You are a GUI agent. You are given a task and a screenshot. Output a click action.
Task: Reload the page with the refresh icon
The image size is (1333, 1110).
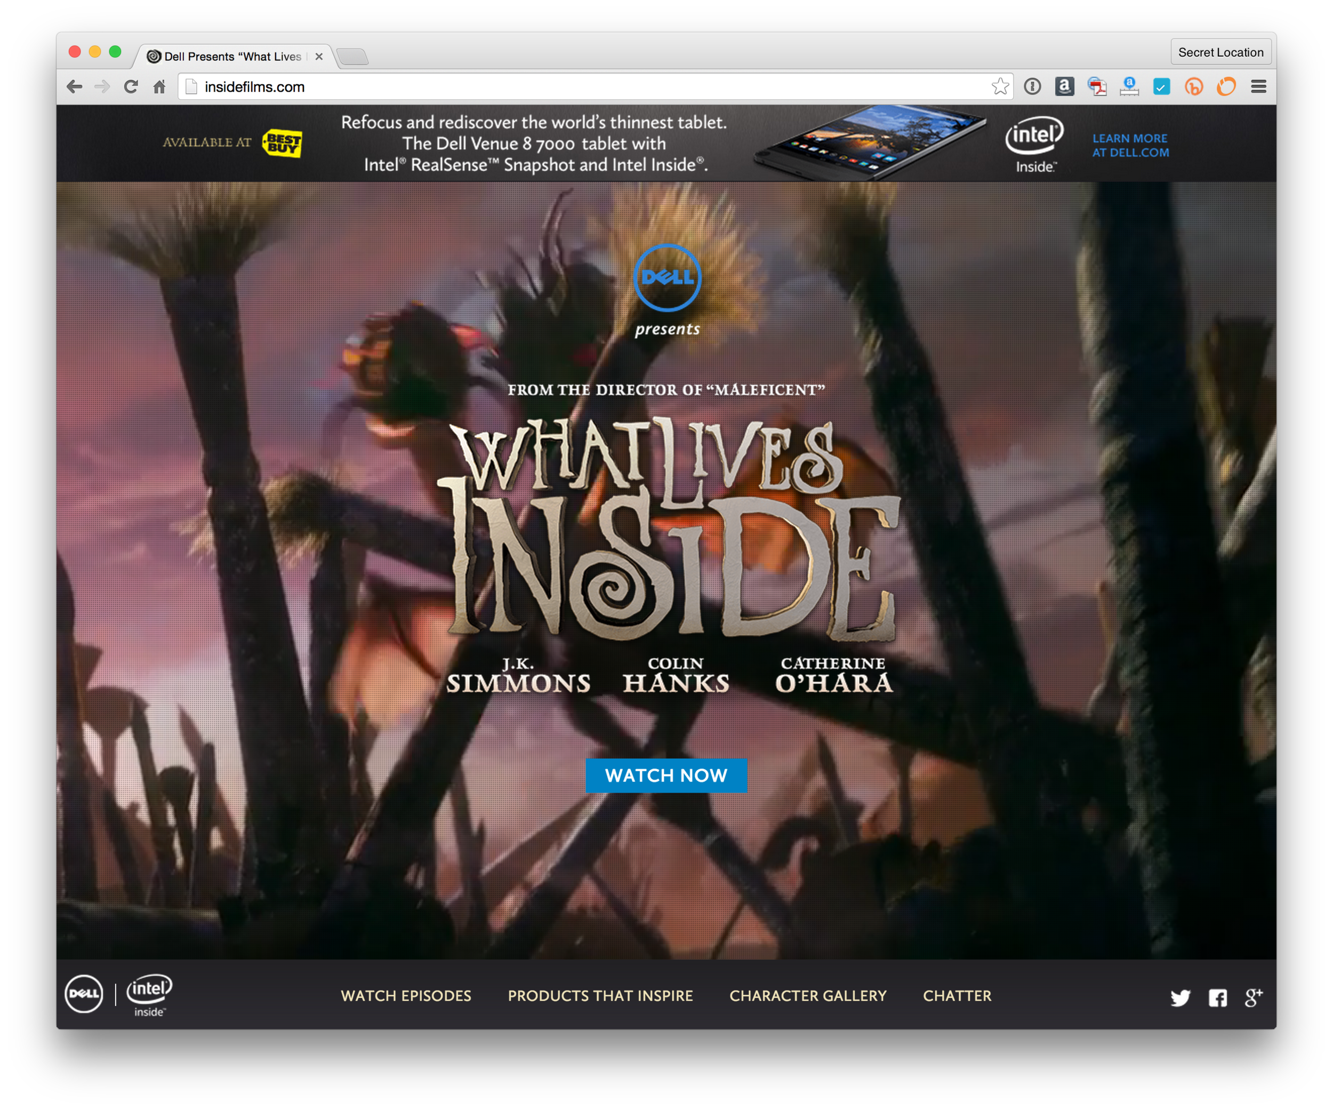tap(131, 86)
